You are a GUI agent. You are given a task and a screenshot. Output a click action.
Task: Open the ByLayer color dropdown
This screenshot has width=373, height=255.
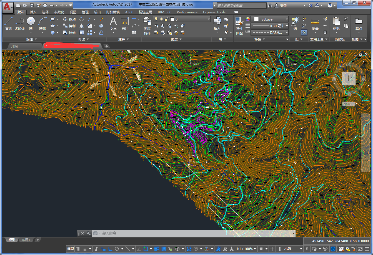(x=270, y=19)
